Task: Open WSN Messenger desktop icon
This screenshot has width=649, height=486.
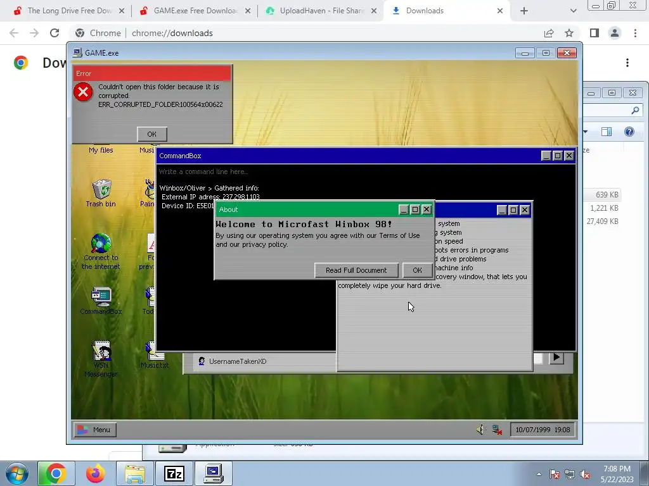Action: [x=101, y=359]
